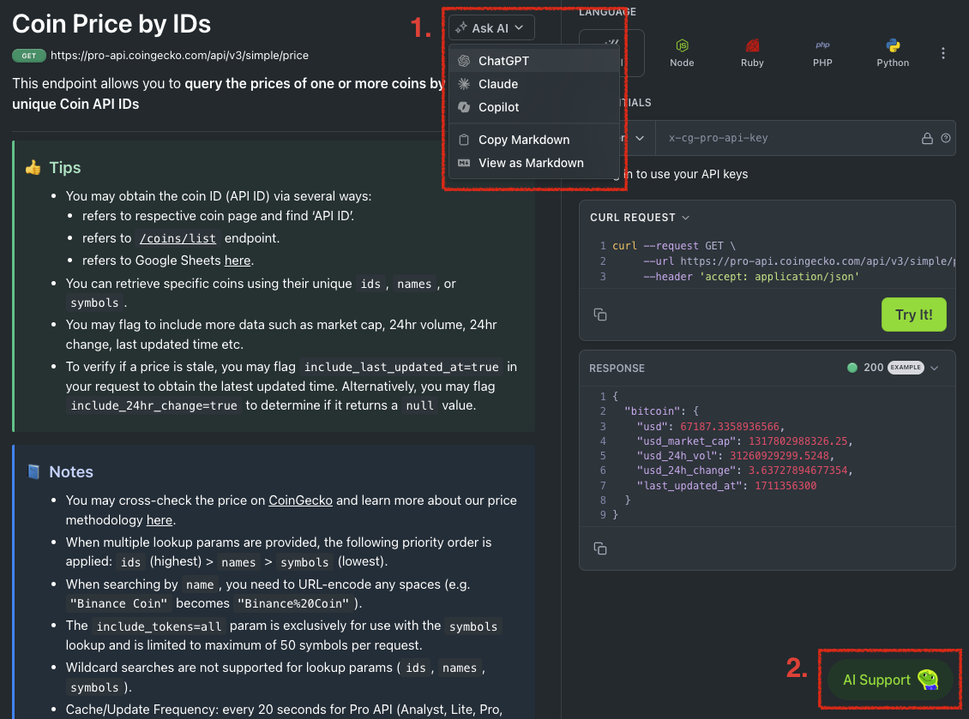Image resolution: width=969 pixels, height=719 pixels.
Task: Select Ruby language tab
Action: tap(752, 53)
